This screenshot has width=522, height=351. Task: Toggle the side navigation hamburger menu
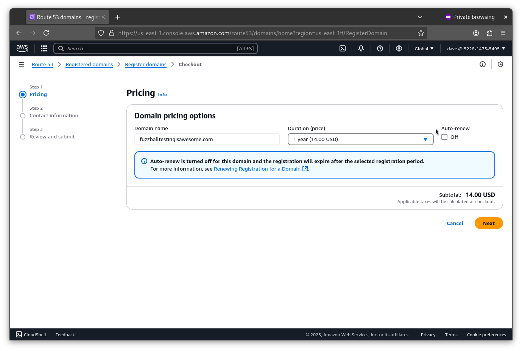pos(22,64)
